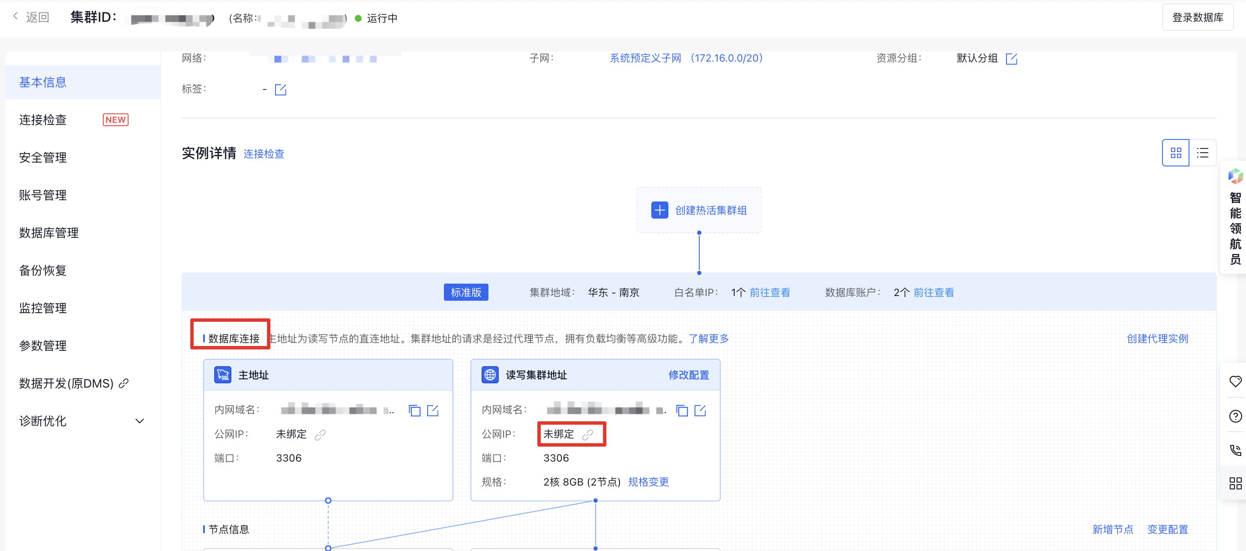
Task: Expand the 诊断优化 chevron
Action: point(140,421)
